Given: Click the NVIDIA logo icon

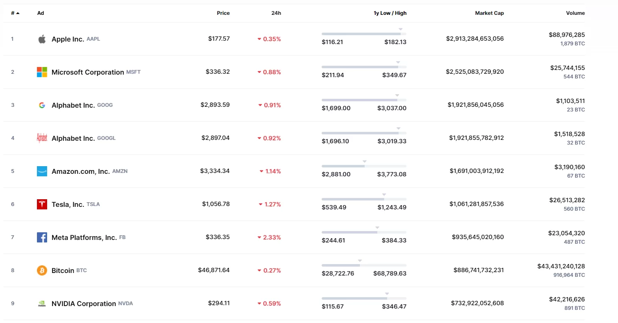Looking at the screenshot, I should 42,304.
